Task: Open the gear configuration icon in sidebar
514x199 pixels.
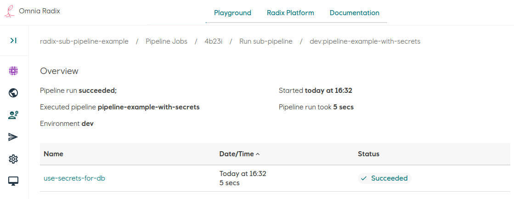Action: pos(13,159)
